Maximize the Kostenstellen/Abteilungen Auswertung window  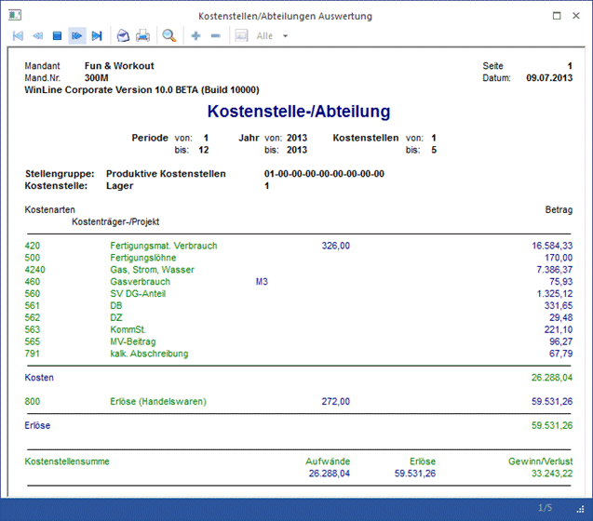point(556,16)
